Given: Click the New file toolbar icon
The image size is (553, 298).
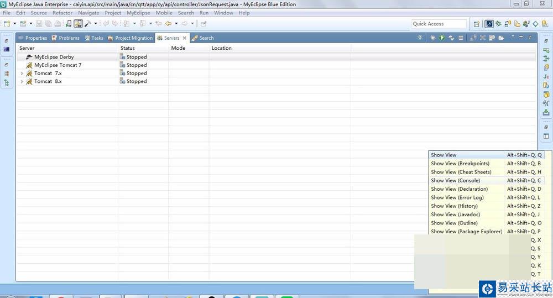Looking at the screenshot, I should point(7,24).
